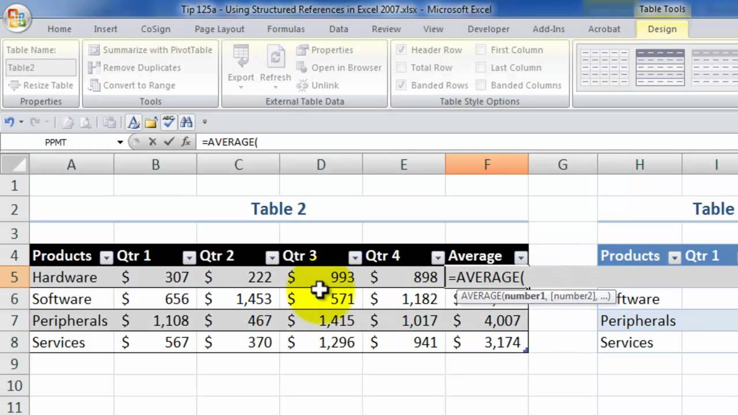Click the font color A icon in Quick Access
Screen dimensions: 738x415
click(134, 122)
